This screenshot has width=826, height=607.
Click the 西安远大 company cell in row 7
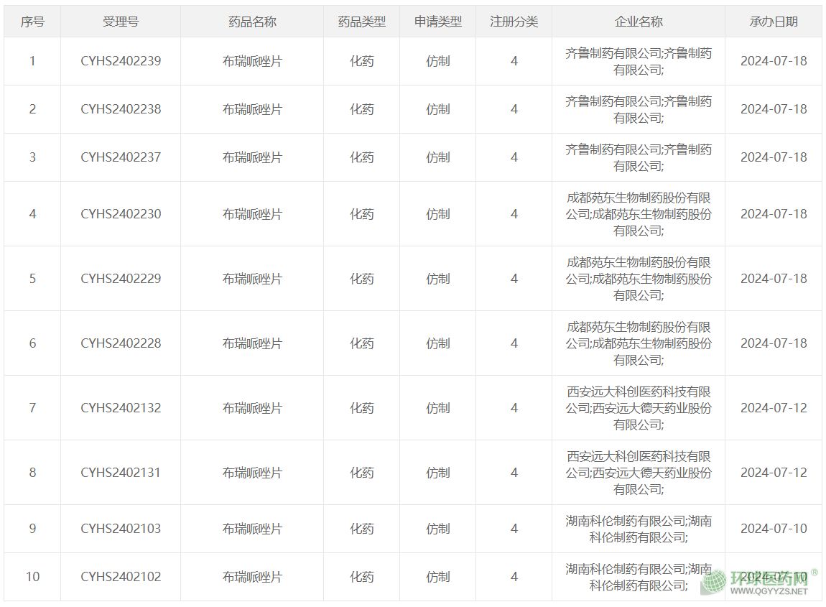[x=639, y=408]
